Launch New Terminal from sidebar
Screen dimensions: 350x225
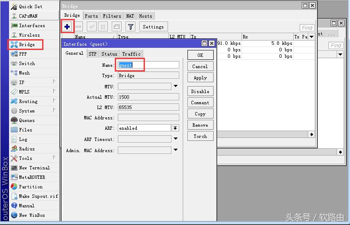coord(34,168)
